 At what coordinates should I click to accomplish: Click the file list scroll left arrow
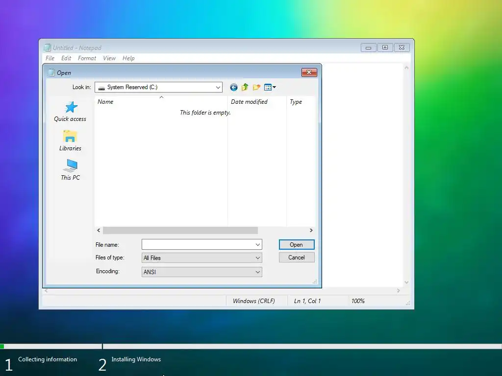point(99,230)
